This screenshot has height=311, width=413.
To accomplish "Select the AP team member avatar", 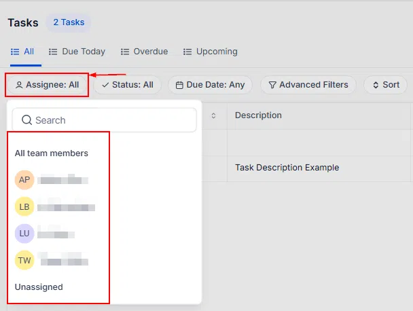I will tap(24, 180).
